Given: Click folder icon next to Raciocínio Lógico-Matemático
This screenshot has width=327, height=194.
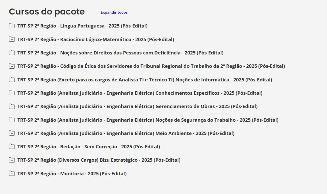Looking at the screenshot, I should tap(12, 39).
